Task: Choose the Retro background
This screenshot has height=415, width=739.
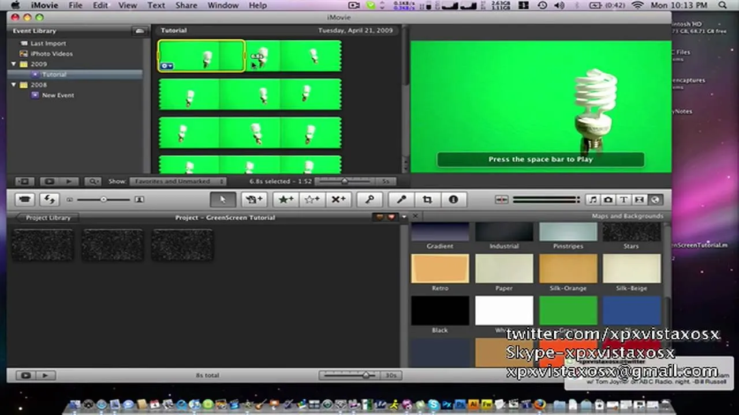Action: (440, 269)
